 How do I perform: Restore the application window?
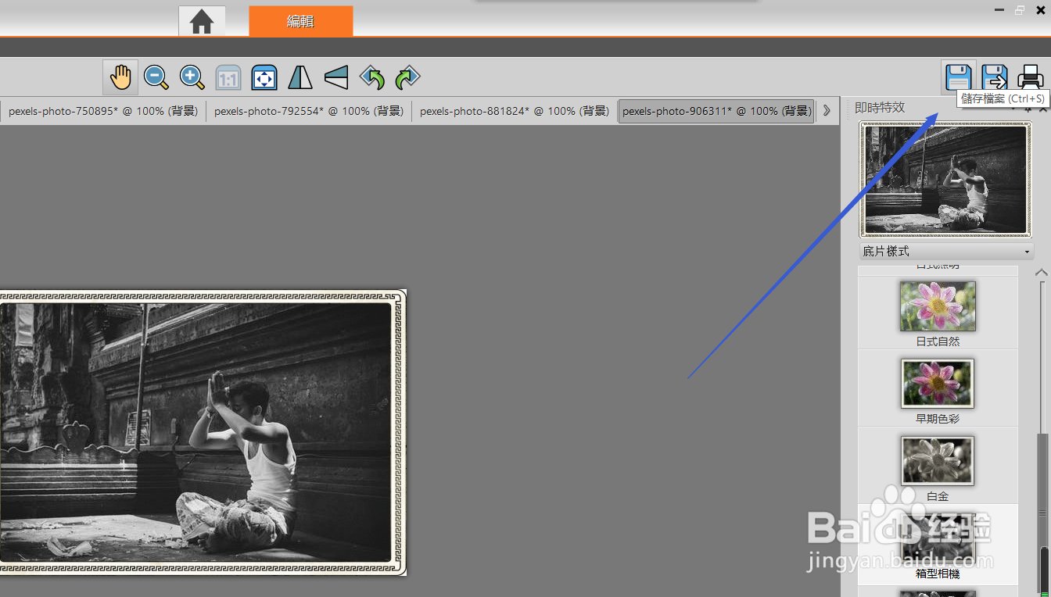1020,10
